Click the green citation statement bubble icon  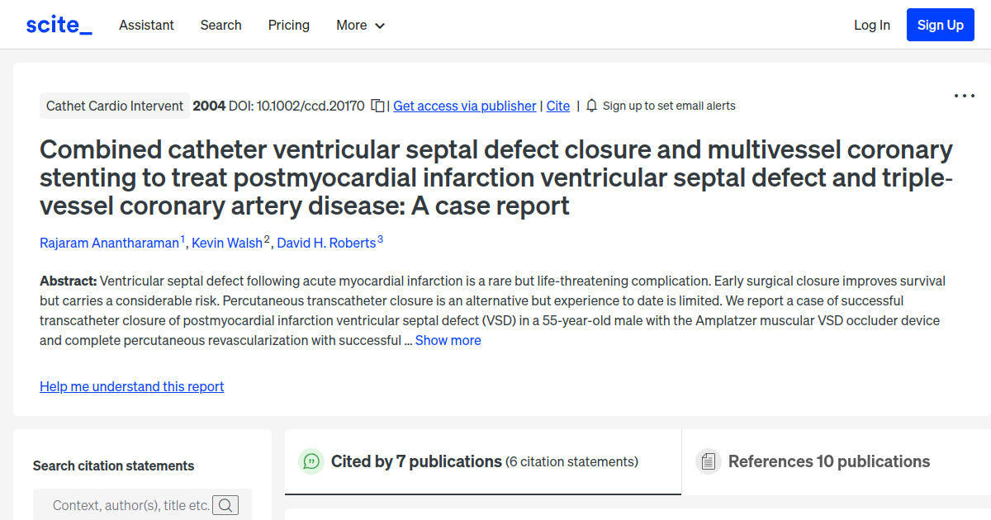[x=311, y=461]
